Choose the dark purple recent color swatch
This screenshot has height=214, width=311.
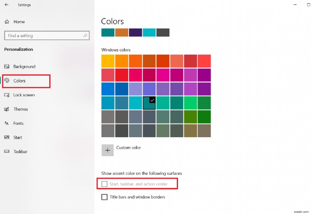pos(135,33)
